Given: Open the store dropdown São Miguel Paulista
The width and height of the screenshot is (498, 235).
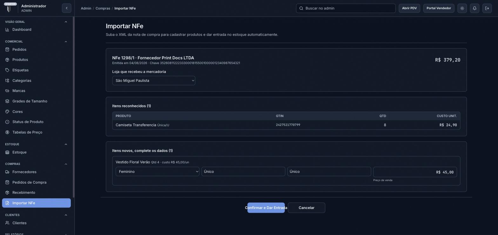Looking at the screenshot, I should (x=154, y=81).
